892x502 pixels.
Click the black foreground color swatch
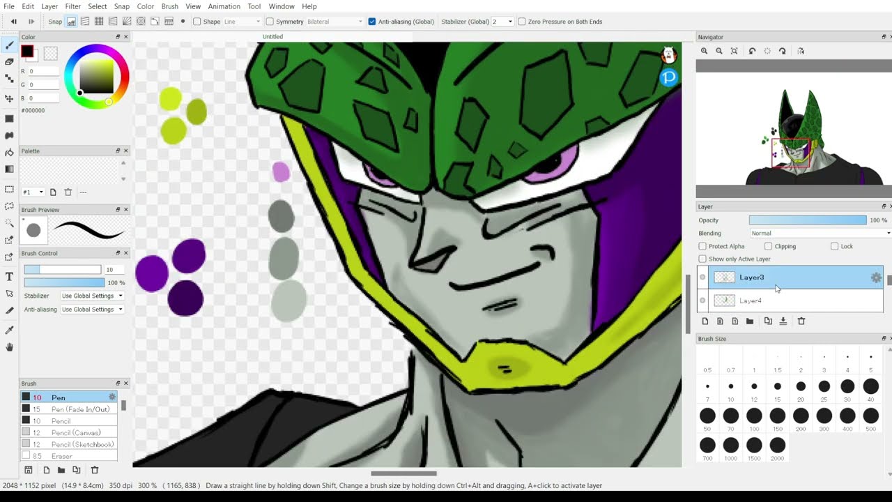tap(26, 51)
